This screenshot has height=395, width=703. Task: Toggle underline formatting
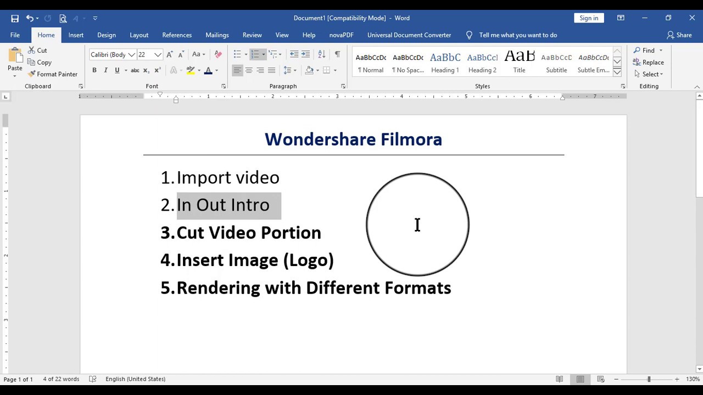tap(117, 70)
